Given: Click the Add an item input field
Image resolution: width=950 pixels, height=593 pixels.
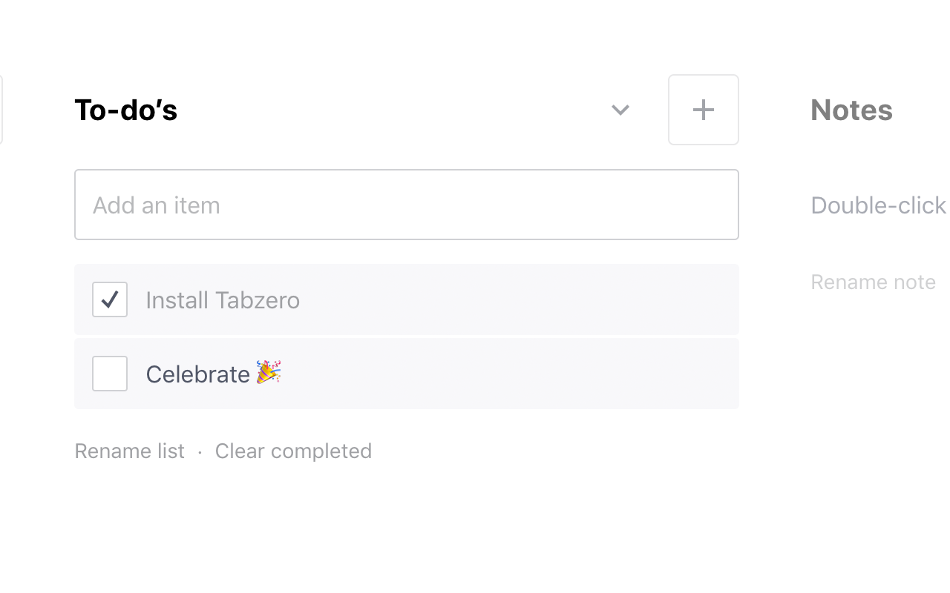Looking at the screenshot, I should click(x=406, y=205).
